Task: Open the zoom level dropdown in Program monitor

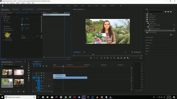Action: [86, 52]
